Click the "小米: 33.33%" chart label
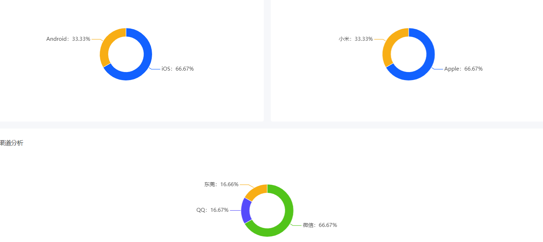The image size is (543, 242). tap(355, 39)
